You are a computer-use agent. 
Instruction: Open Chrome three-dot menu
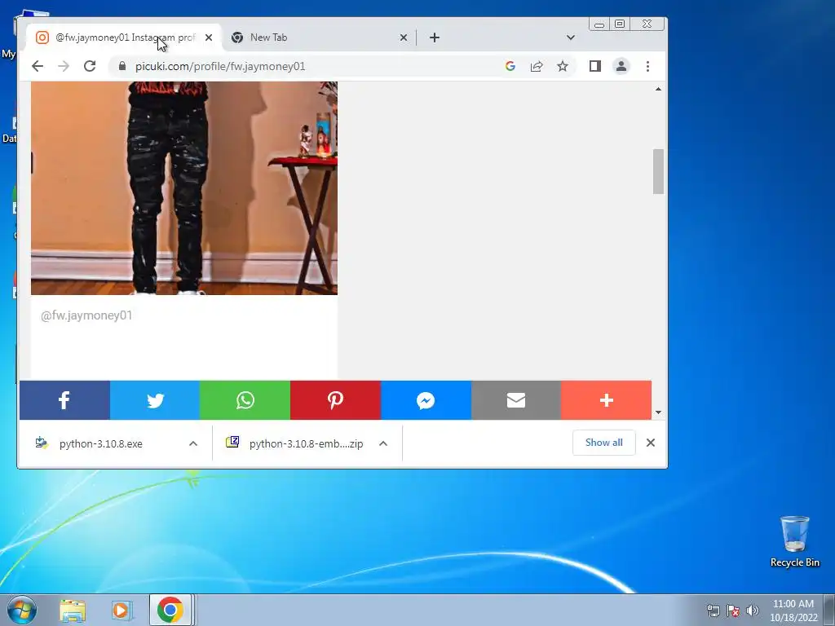[x=647, y=66]
